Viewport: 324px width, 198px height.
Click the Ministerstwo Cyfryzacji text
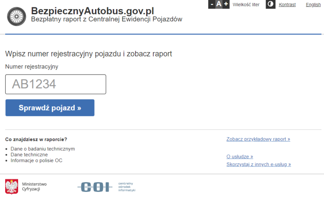pos(34,187)
